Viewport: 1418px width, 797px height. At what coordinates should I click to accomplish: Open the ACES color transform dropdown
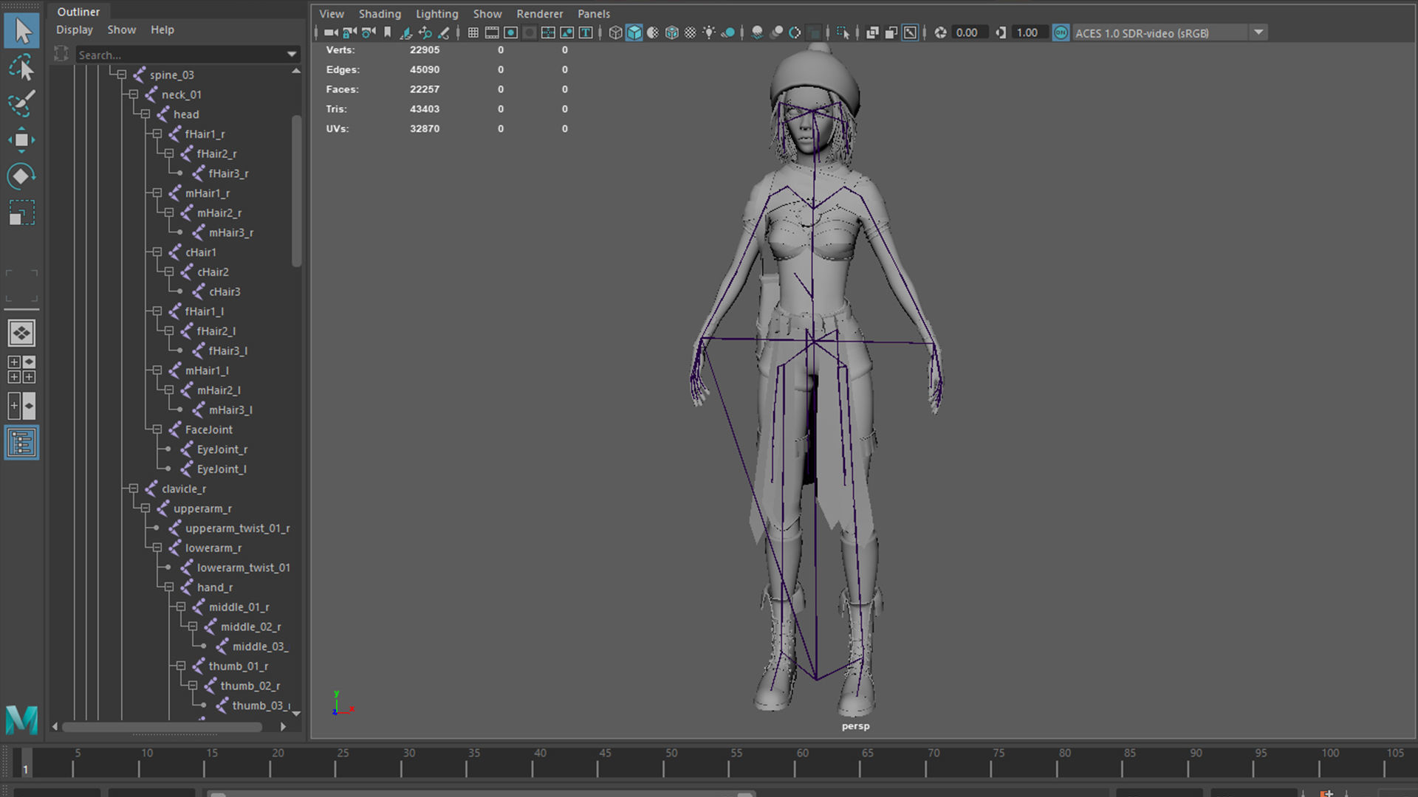(x=1258, y=32)
